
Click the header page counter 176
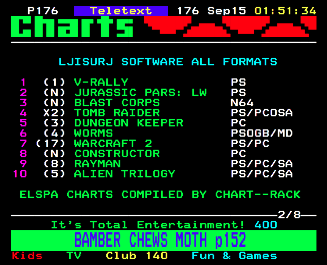(188, 11)
